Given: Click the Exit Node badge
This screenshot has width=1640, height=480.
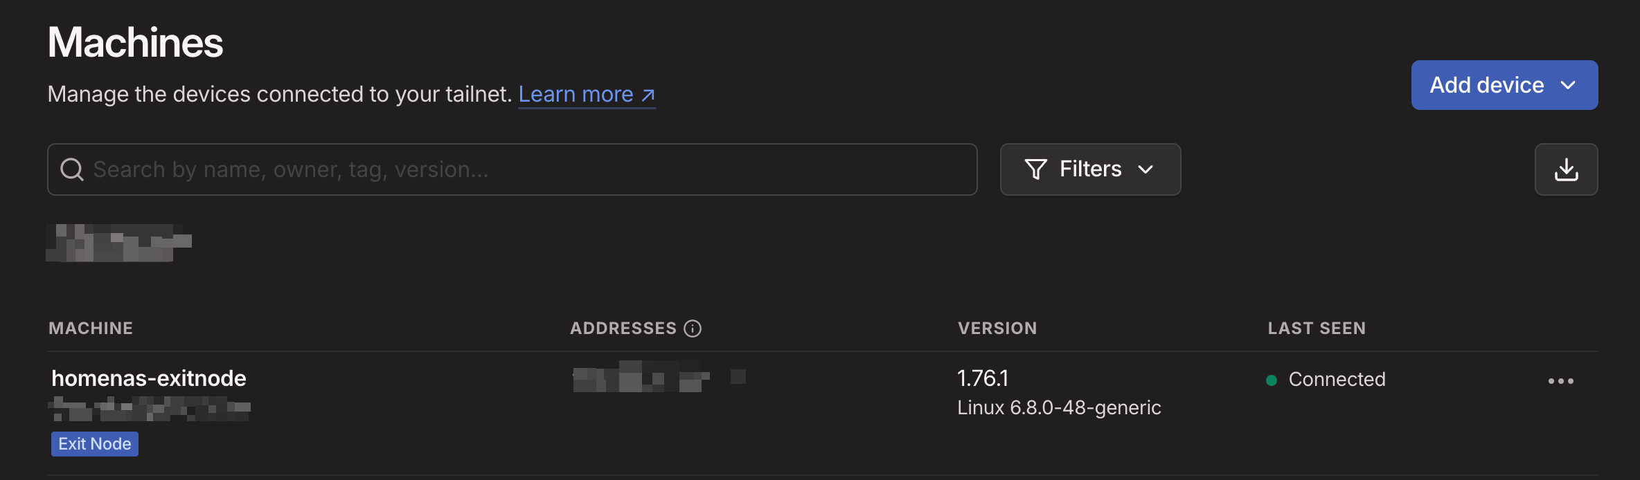Looking at the screenshot, I should (x=94, y=443).
